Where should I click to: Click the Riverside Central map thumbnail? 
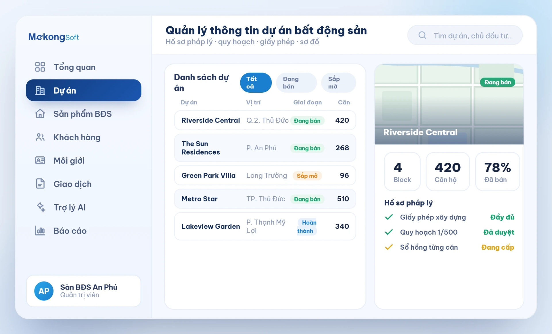click(x=449, y=104)
